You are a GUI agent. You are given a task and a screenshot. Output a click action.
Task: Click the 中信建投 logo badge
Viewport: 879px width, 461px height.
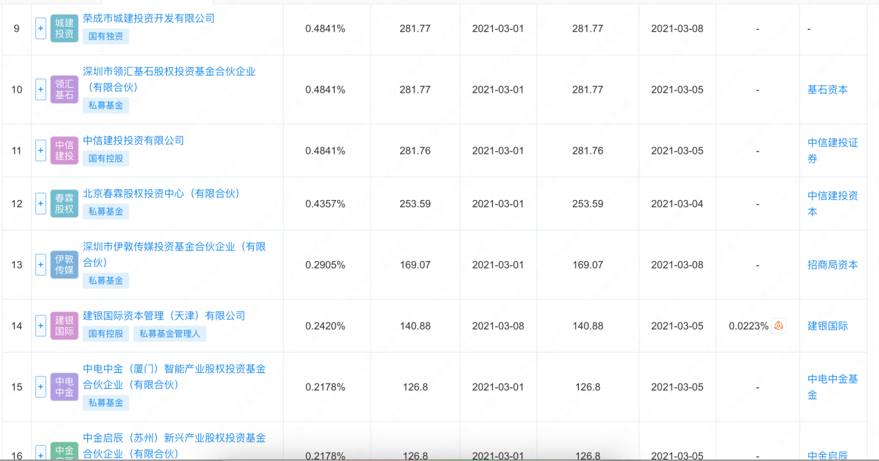point(64,150)
